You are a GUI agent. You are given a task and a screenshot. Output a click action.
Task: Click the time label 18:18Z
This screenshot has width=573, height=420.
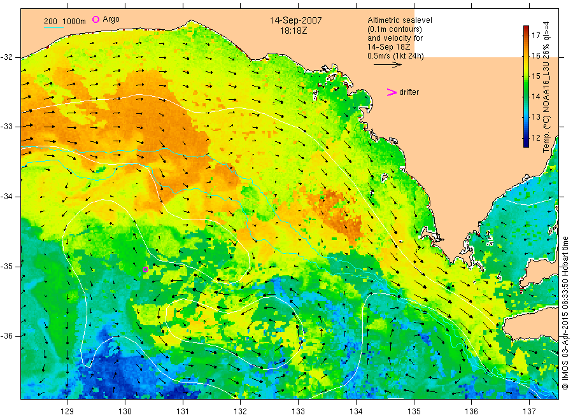coord(294,31)
